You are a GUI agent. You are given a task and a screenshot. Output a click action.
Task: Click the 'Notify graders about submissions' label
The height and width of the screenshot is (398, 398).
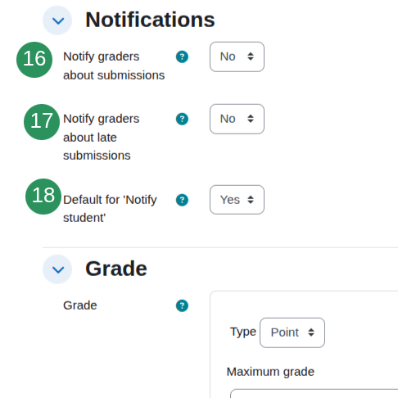pos(114,66)
